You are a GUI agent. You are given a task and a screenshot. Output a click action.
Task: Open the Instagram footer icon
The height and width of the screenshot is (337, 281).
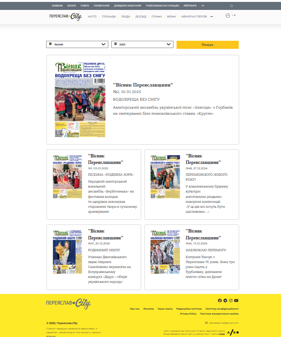tap(231, 300)
